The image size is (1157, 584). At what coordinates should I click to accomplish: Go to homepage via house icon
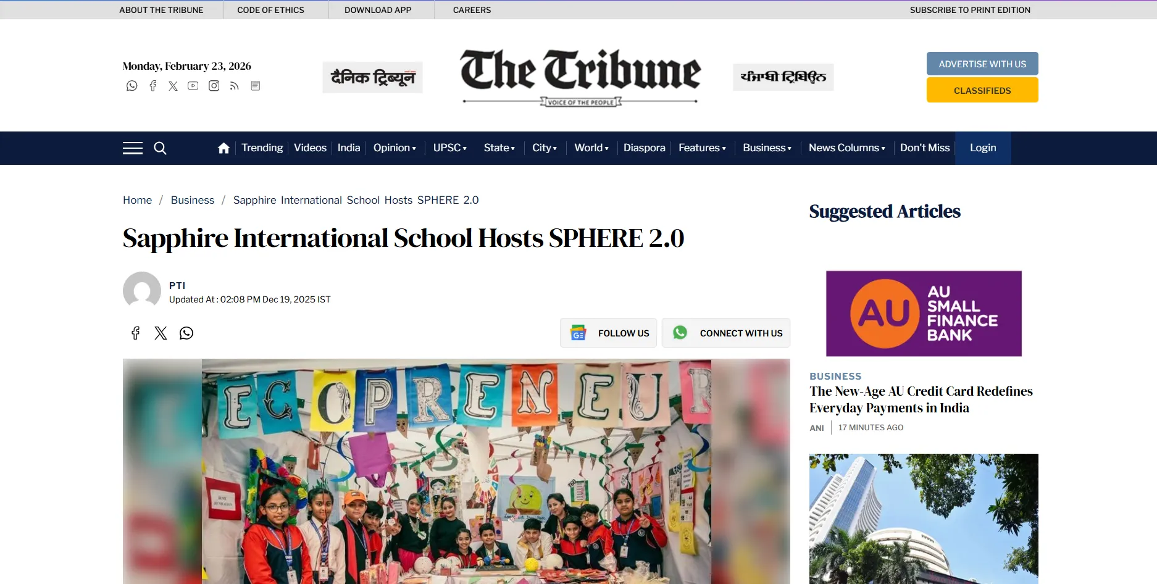pyautogui.click(x=223, y=148)
